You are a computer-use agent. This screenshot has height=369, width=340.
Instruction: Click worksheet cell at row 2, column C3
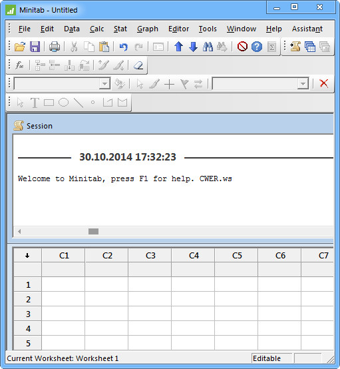click(150, 299)
